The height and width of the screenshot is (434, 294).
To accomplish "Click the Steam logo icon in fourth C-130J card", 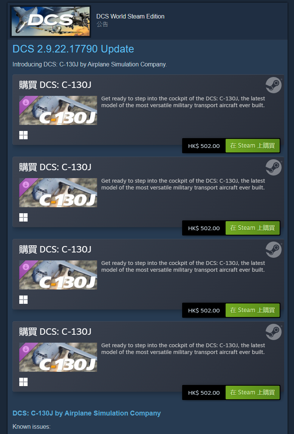I will (x=274, y=332).
